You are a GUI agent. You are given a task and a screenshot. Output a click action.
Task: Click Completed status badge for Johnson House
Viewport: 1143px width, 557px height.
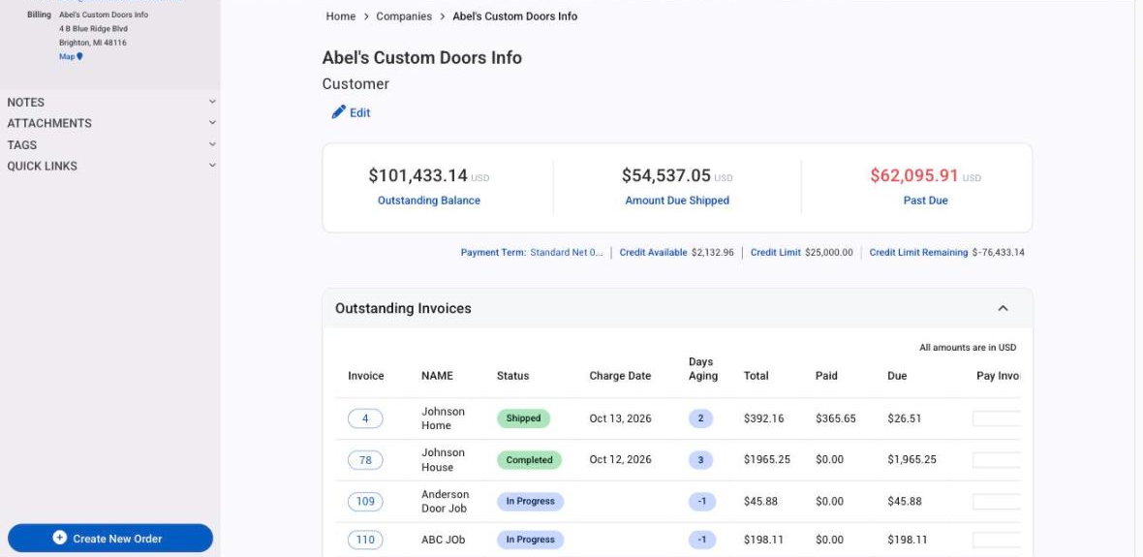pyautogui.click(x=529, y=460)
